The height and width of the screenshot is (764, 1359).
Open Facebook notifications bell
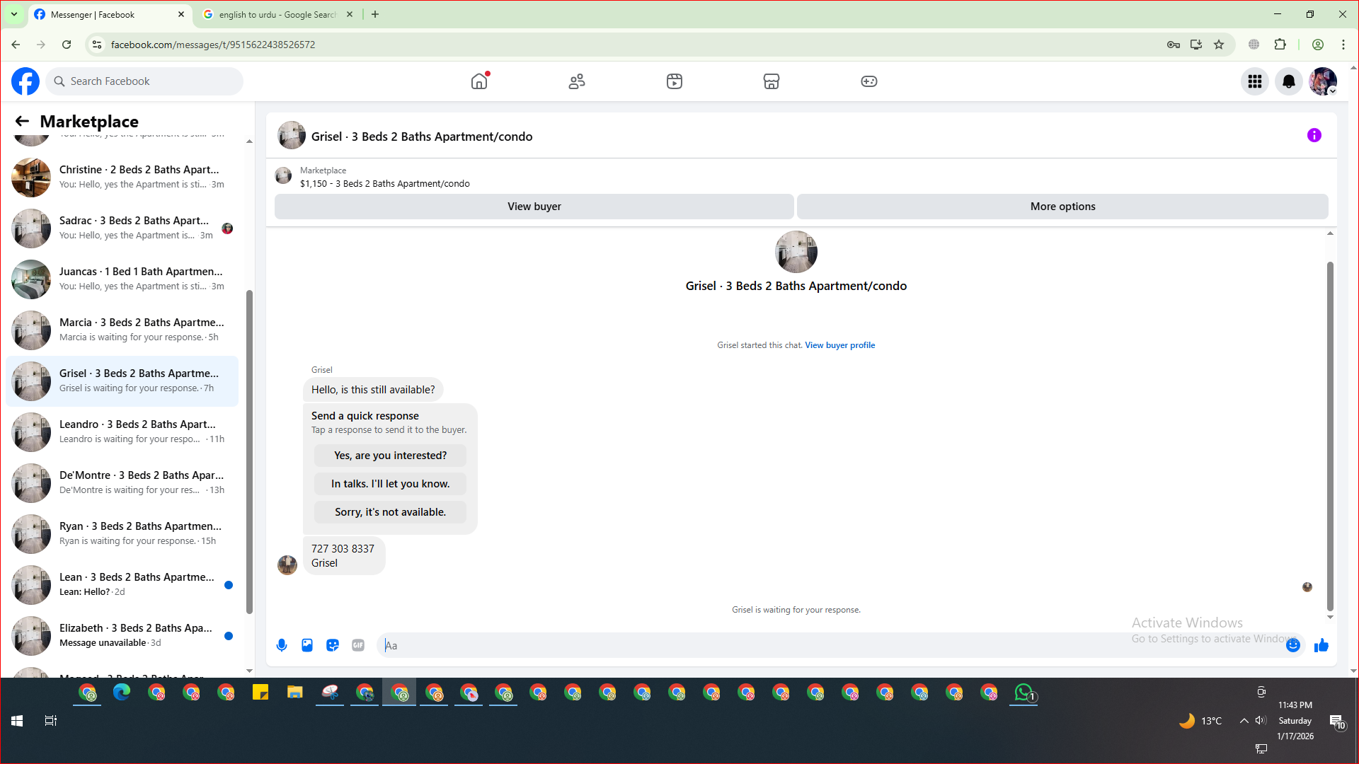1289,81
